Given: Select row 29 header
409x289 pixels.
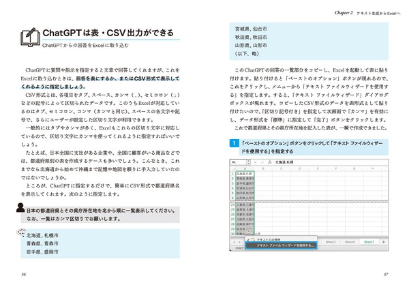Looking at the screenshot, I should click(x=232, y=229).
